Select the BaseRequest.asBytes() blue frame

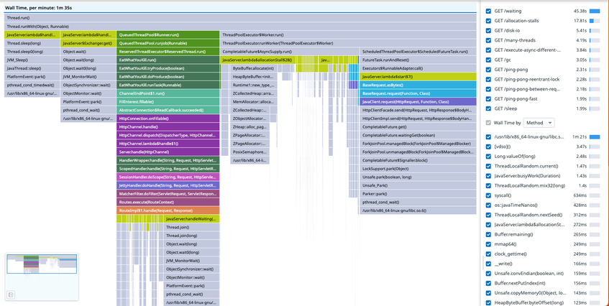pos(418,85)
